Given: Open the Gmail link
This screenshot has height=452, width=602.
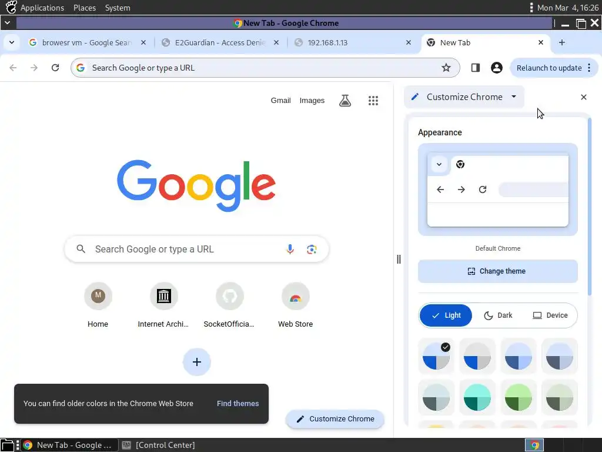Looking at the screenshot, I should 280,100.
